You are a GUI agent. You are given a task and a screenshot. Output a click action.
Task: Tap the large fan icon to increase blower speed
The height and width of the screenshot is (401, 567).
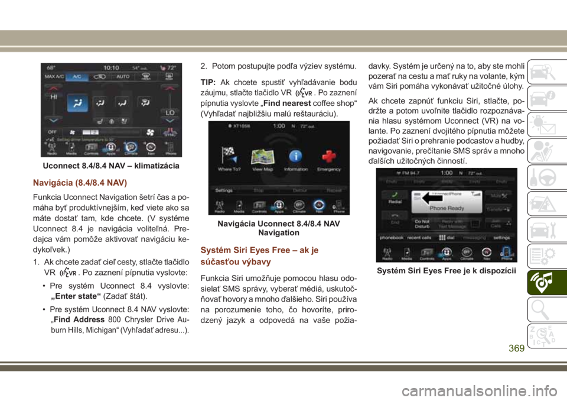pyautogui.click(x=150, y=132)
